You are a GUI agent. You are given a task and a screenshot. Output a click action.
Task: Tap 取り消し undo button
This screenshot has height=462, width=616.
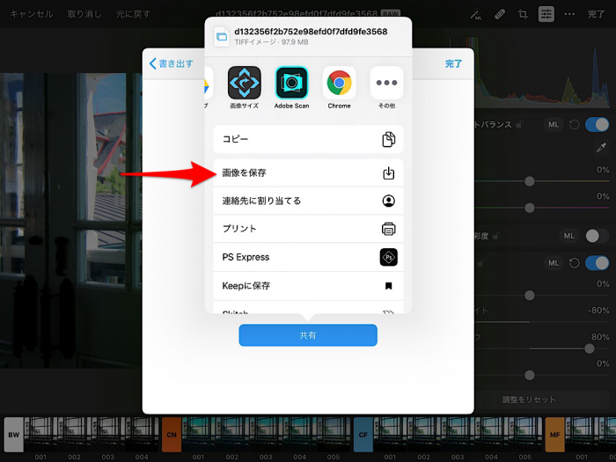click(84, 14)
